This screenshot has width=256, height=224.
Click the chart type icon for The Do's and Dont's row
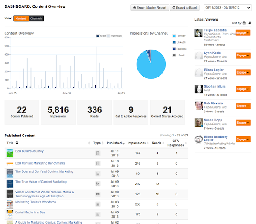point(97,173)
